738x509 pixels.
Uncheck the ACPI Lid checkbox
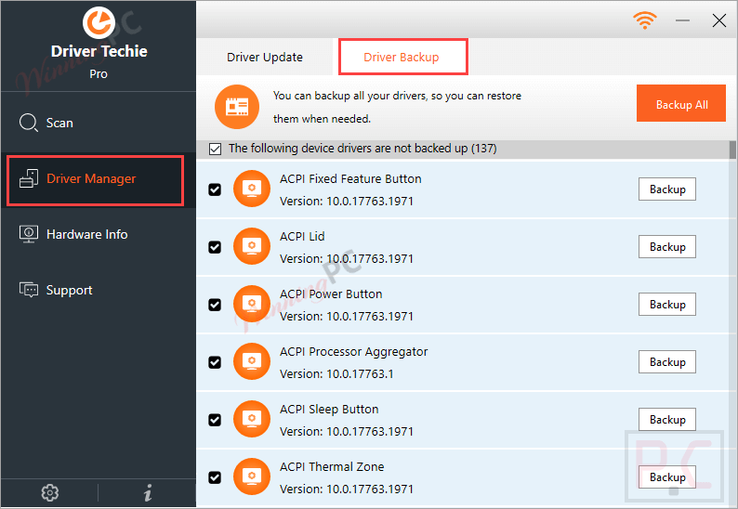pos(215,247)
